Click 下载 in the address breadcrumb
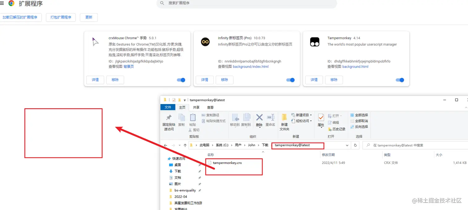This screenshot has width=468, height=210. tap(265, 145)
